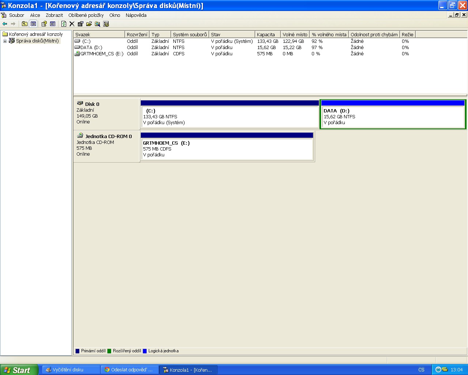The image size is (468, 375).
Task: Click the Disk 0 hard drive icon
Action: (x=80, y=104)
